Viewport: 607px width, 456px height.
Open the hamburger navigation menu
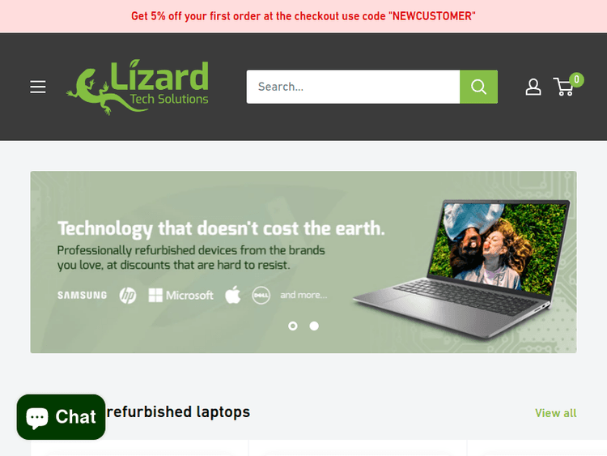tap(38, 87)
